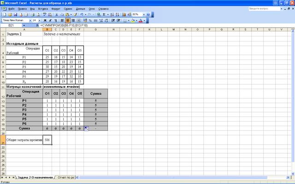The height and width of the screenshot is (184, 295).
Task: Expand the Times New Roman font dropdown
Action: point(30,20)
